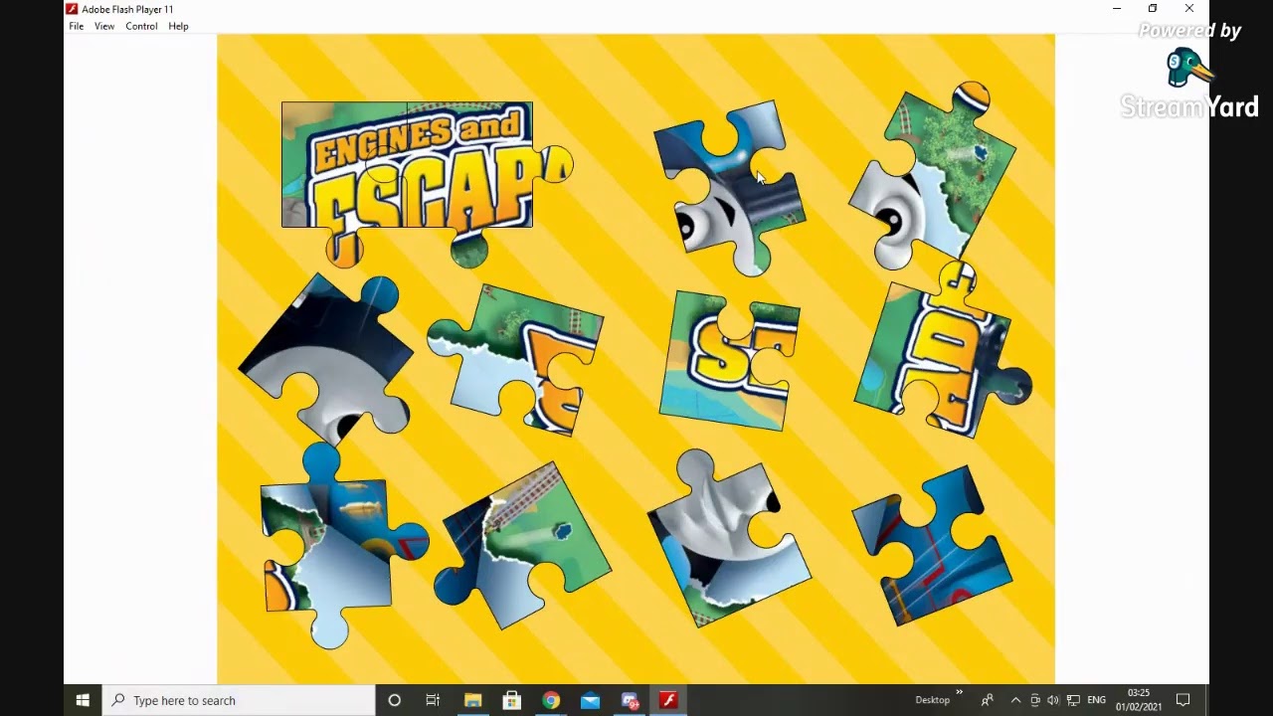This screenshot has width=1273, height=716.
Task: Show hidden system tray icons
Action: tap(1015, 700)
